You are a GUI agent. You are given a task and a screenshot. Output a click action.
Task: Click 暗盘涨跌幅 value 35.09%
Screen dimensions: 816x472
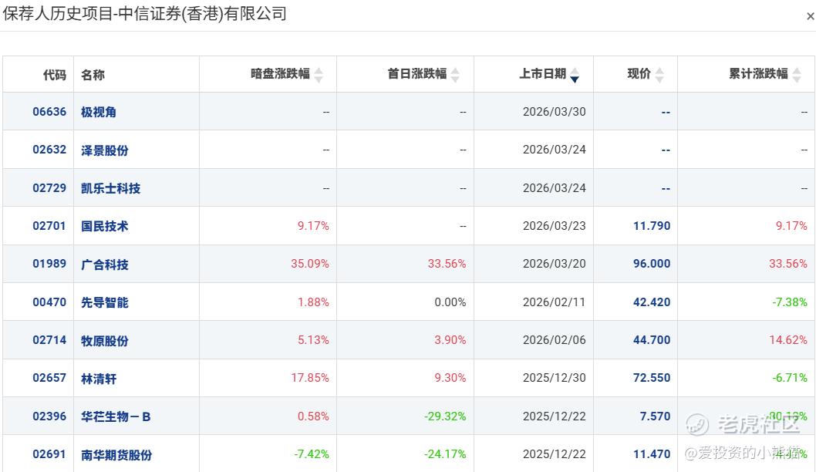coord(309,264)
